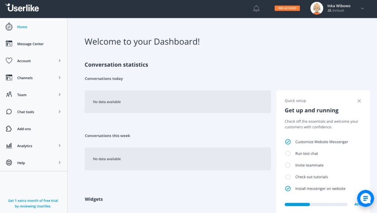The height and width of the screenshot is (213, 377).
Task: Click the FREE ACCOUNT orange button
Action: [287, 8]
